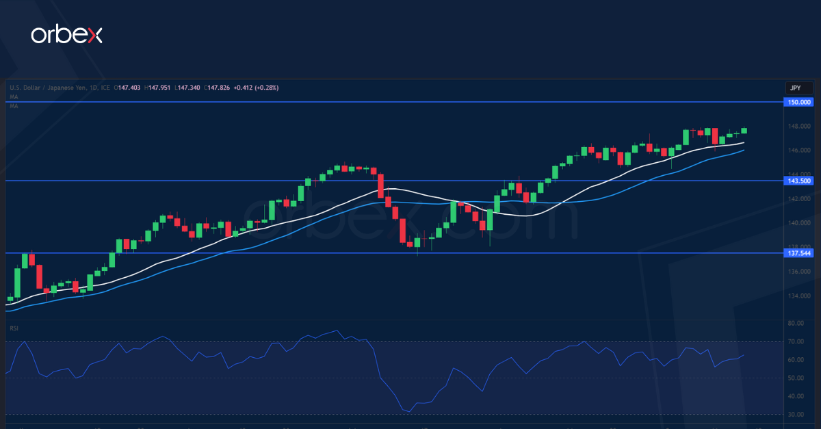Image resolution: width=821 pixels, height=429 pixels.
Task: Click the RSI 80.00 axis value
Action: pos(796,323)
